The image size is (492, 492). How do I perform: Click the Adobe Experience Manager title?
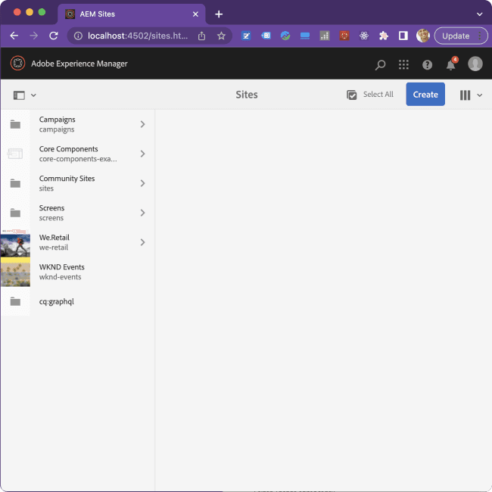coord(79,64)
